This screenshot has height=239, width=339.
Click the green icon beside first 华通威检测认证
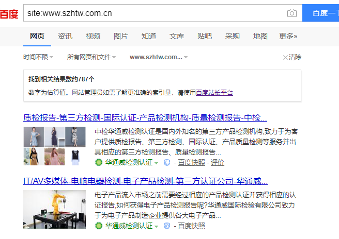pyautogui.click(x=99, y=162)
